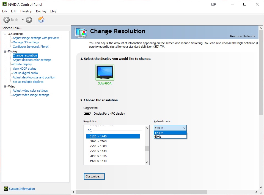Open View HDCP status
Screen dimensions: 264x195
click(x=24, y=69)
